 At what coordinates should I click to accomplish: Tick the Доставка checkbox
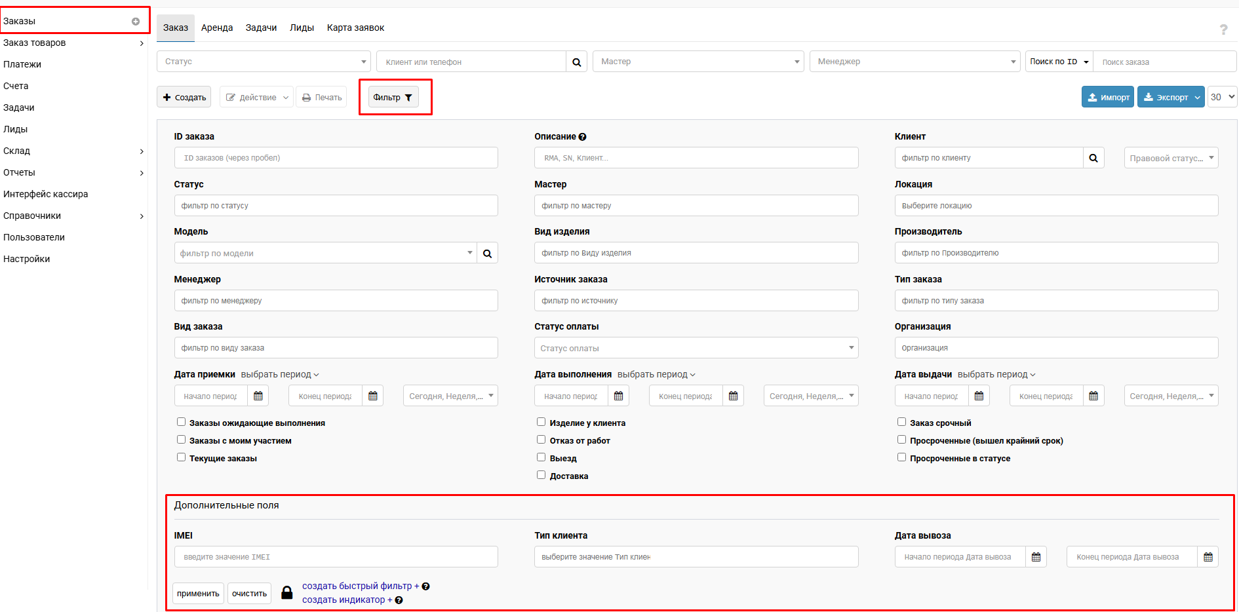tap(541, 475)
